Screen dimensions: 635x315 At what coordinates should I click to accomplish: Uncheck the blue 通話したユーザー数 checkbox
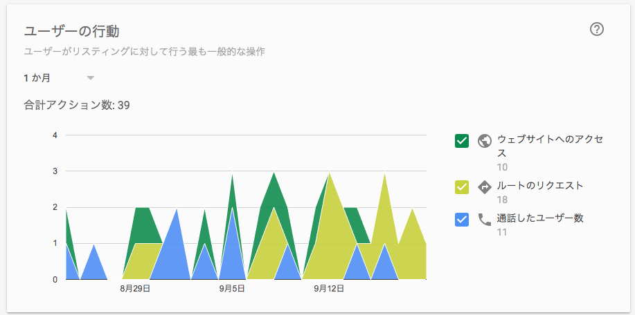click(x=462, y=220)
